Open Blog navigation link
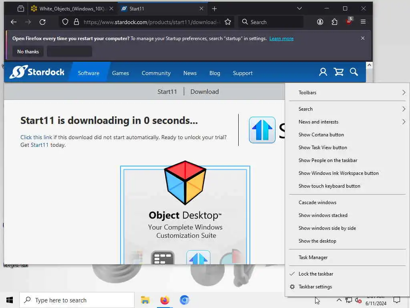This screenshot has width=410, height=308. [x=215, y=73]
